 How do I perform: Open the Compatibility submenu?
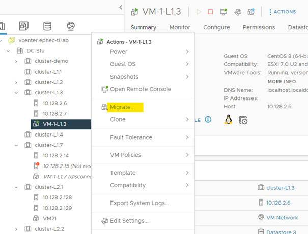click(x=143, y=185)
